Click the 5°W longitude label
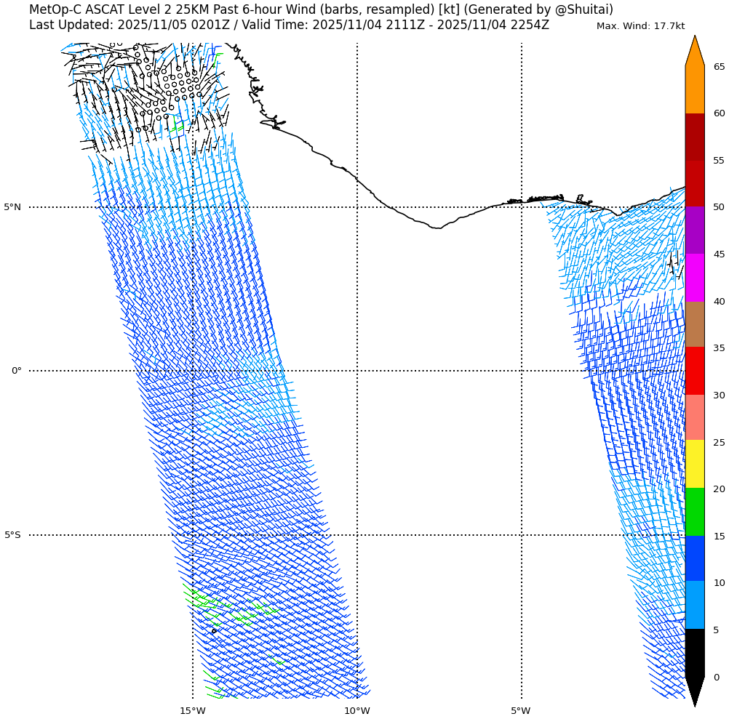 click(520, 710)
